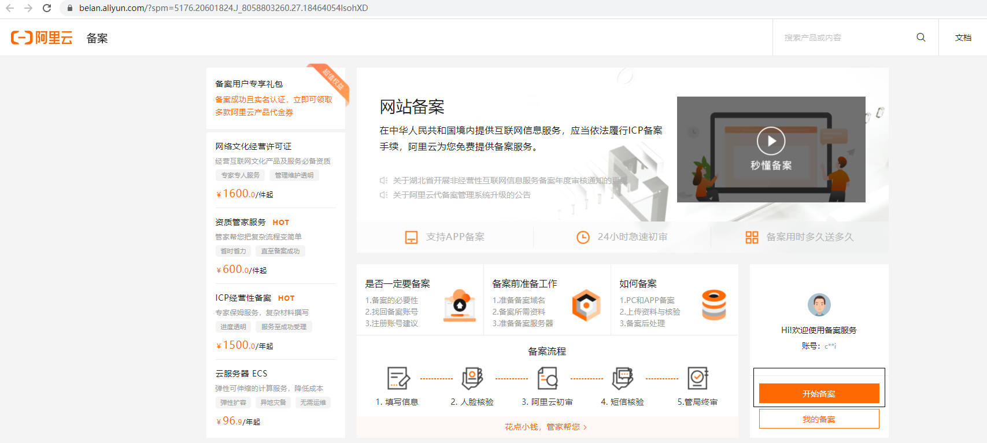This screenshot has width=987, height=443.
Task: Click 24小时急速初审 feature tab
Action: click(x=622, y=237)
